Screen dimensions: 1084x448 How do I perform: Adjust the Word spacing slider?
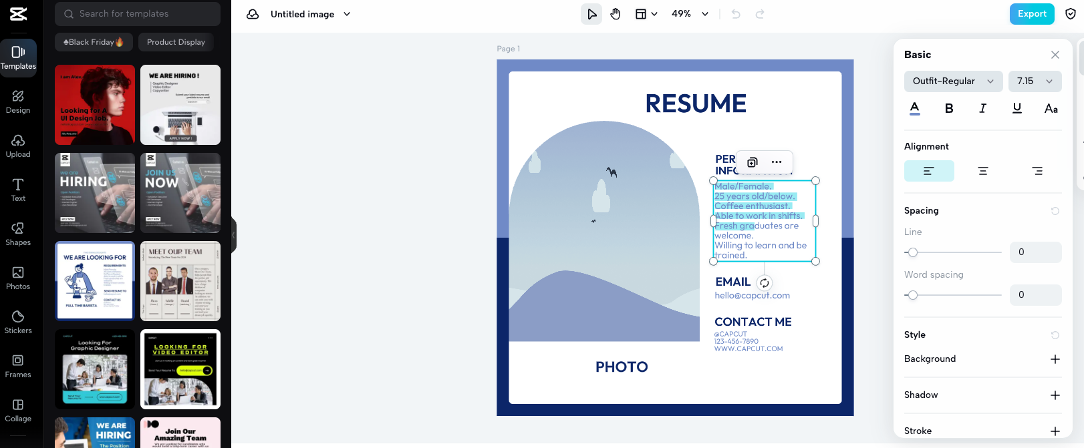pyautogui.click(x=953, y=295)
